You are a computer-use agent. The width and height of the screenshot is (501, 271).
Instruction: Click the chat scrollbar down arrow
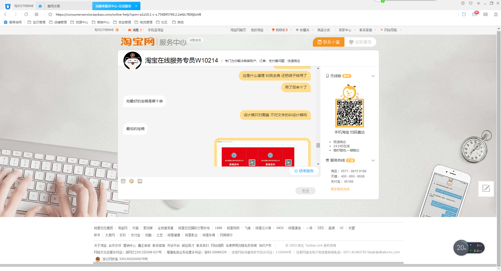click(x=318, y=164)
